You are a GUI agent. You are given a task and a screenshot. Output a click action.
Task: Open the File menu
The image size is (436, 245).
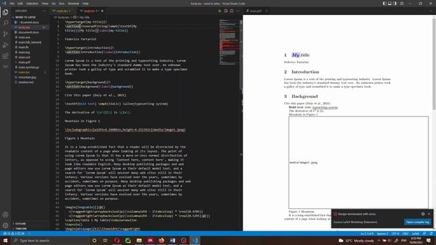tap(12, 3)
